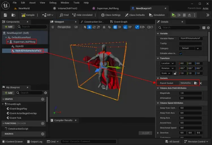This screenshot has height=145, width=212.
Task: Select the rotate gizmo tool in viewport
Action: 94,27
